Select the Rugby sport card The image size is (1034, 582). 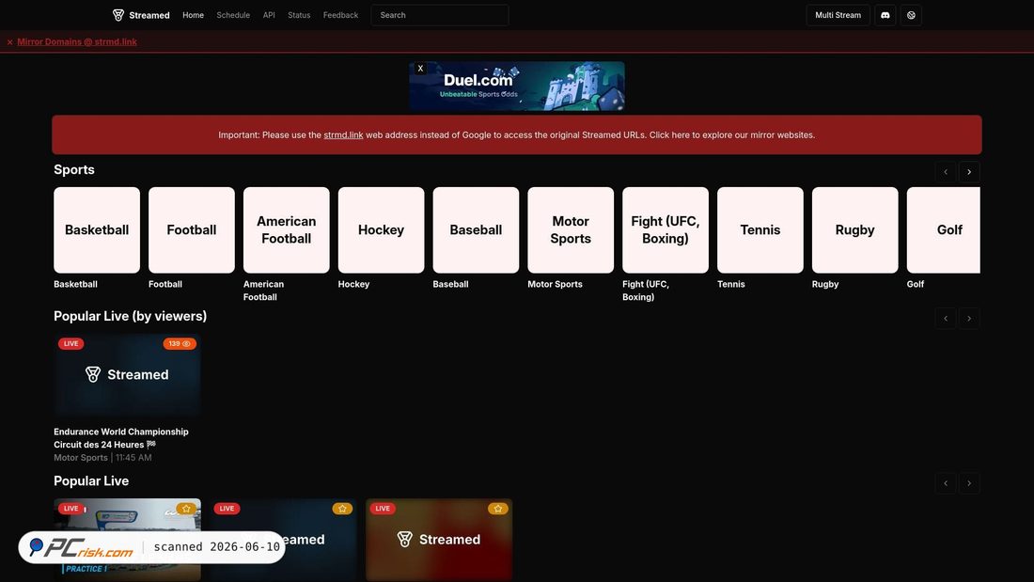854,229
